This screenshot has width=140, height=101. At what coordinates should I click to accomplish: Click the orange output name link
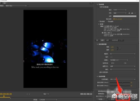point(118,19)
